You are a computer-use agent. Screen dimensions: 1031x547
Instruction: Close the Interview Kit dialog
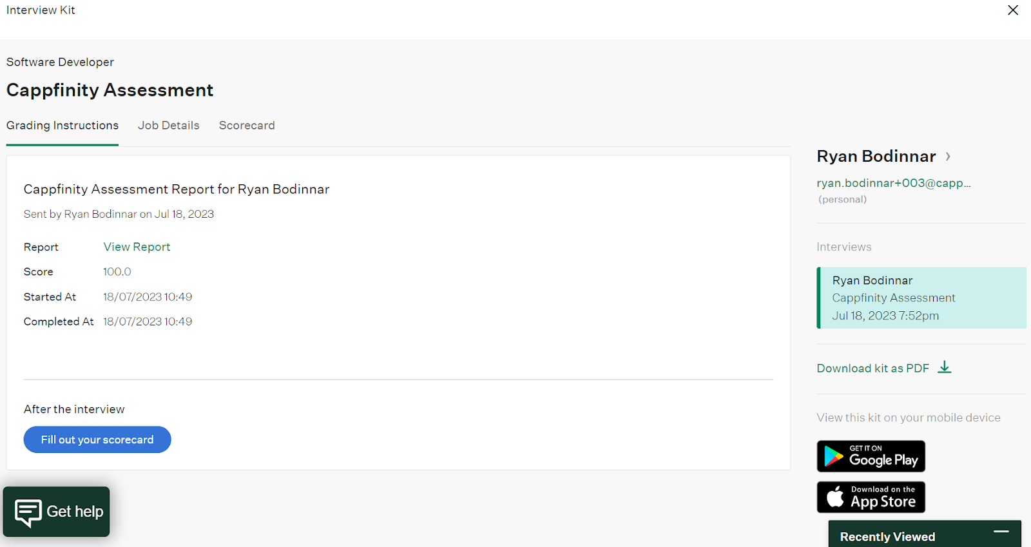pos(1013,10)
